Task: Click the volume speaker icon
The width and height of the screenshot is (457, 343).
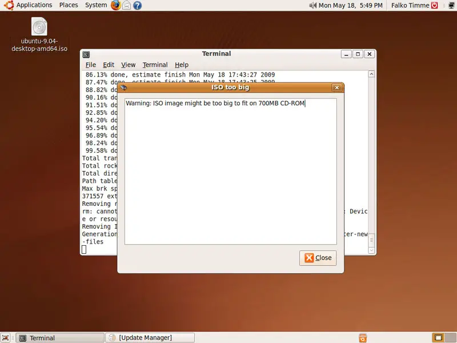Action: coord(312,5)
